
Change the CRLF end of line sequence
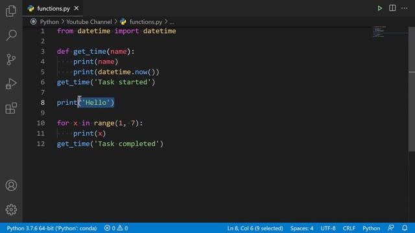pyautogui.click(x=349, y=228)
